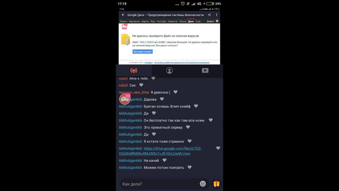The image size is (339, 191).
Task: Click the "Войти" sign-in button
Action: (x=210, y=21)
